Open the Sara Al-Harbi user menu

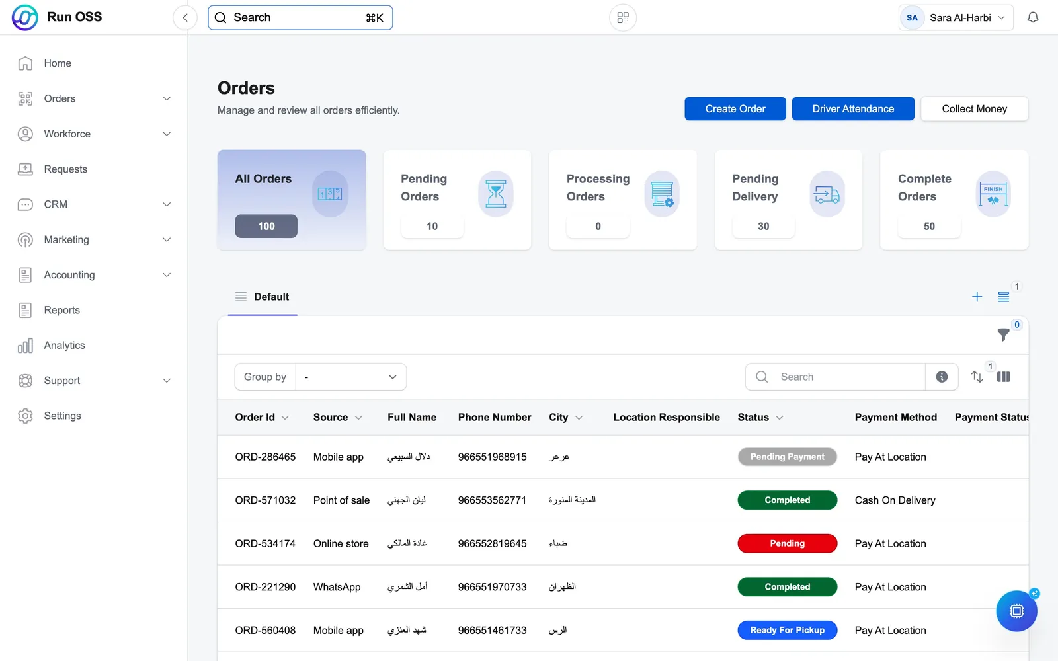click(x=956, y=18)
